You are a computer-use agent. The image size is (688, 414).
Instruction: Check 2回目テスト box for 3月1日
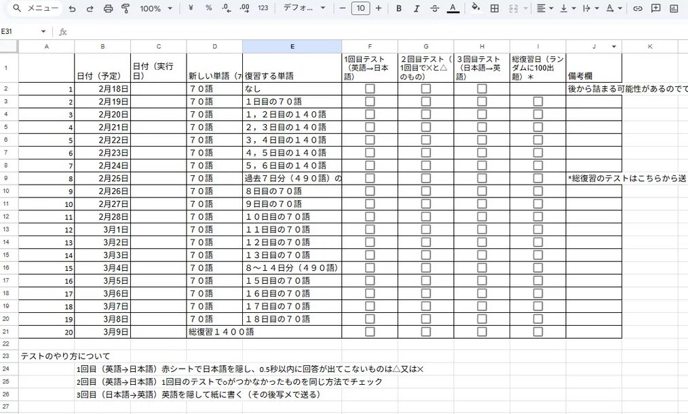(x=426, y=229)
